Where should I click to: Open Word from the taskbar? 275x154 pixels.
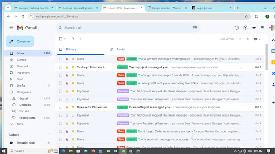116,151
